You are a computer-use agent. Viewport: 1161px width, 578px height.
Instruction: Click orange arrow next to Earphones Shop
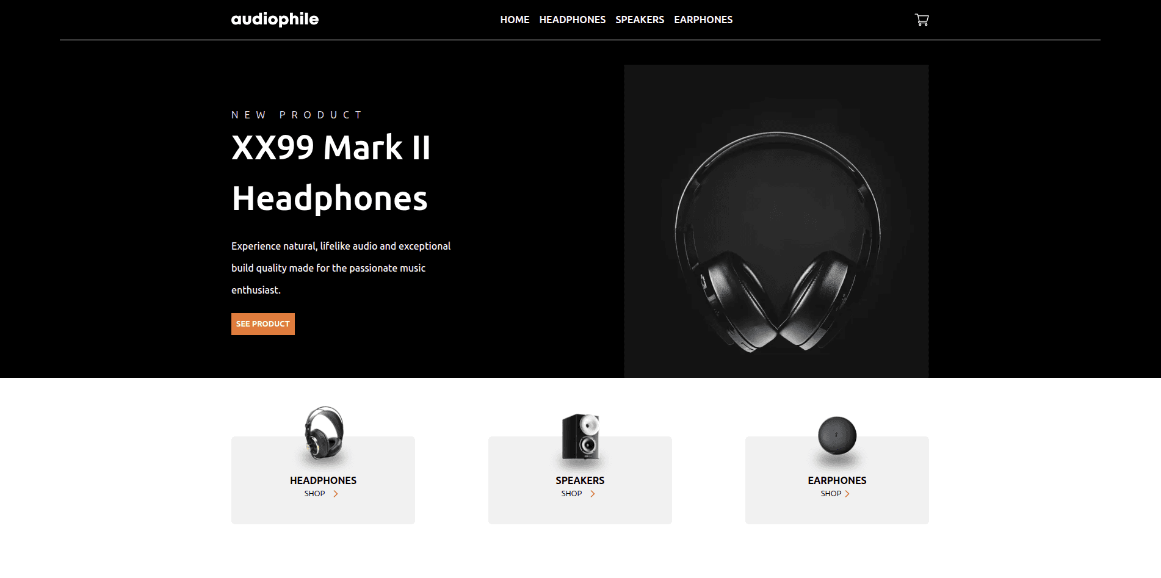coord(847,494)
